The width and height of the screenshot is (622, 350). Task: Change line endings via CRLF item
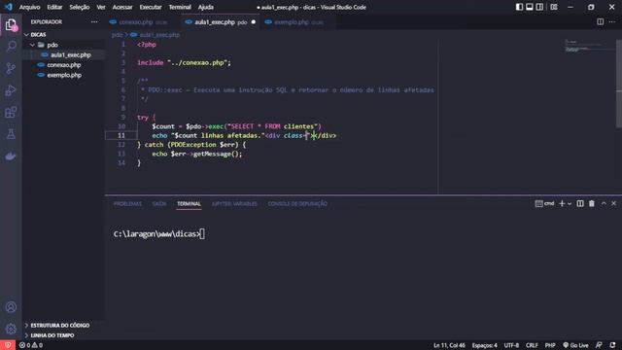tap(532, 345)
